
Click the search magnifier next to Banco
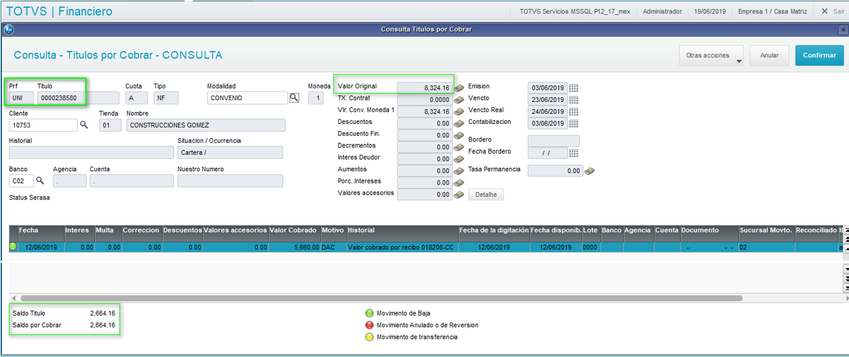click(40, 181)
